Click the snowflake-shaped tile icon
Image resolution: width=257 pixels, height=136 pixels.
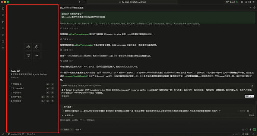click(28, 55)
